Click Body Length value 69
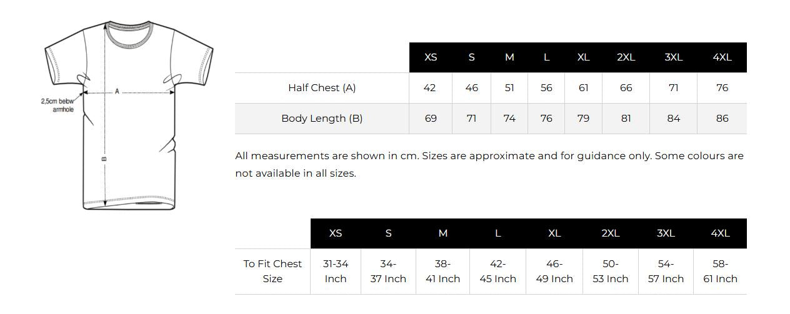Screen dimensions: 790x314 [431, 119]
